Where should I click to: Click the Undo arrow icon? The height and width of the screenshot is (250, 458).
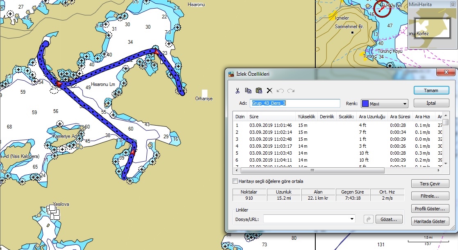click(280, 90)
